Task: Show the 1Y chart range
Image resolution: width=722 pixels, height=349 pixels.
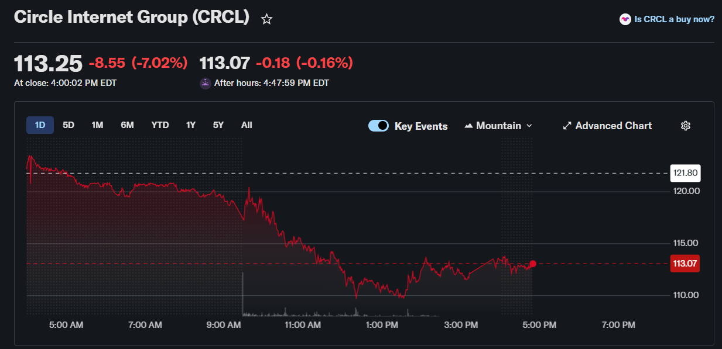Action: point(191,125)
